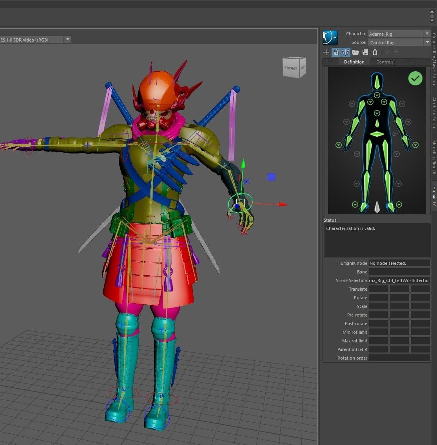The height and width of the screenshot is (445, 437).
Task: Expand hand details on figure's screen-right side
Action: pos(415,145)
